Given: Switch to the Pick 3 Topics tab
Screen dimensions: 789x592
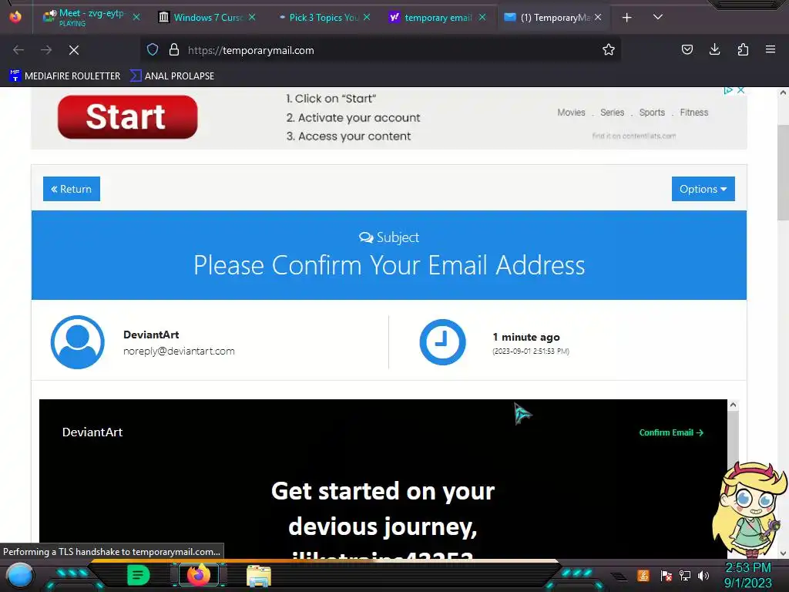Looking at the screenshot, I should coord(324,17).
